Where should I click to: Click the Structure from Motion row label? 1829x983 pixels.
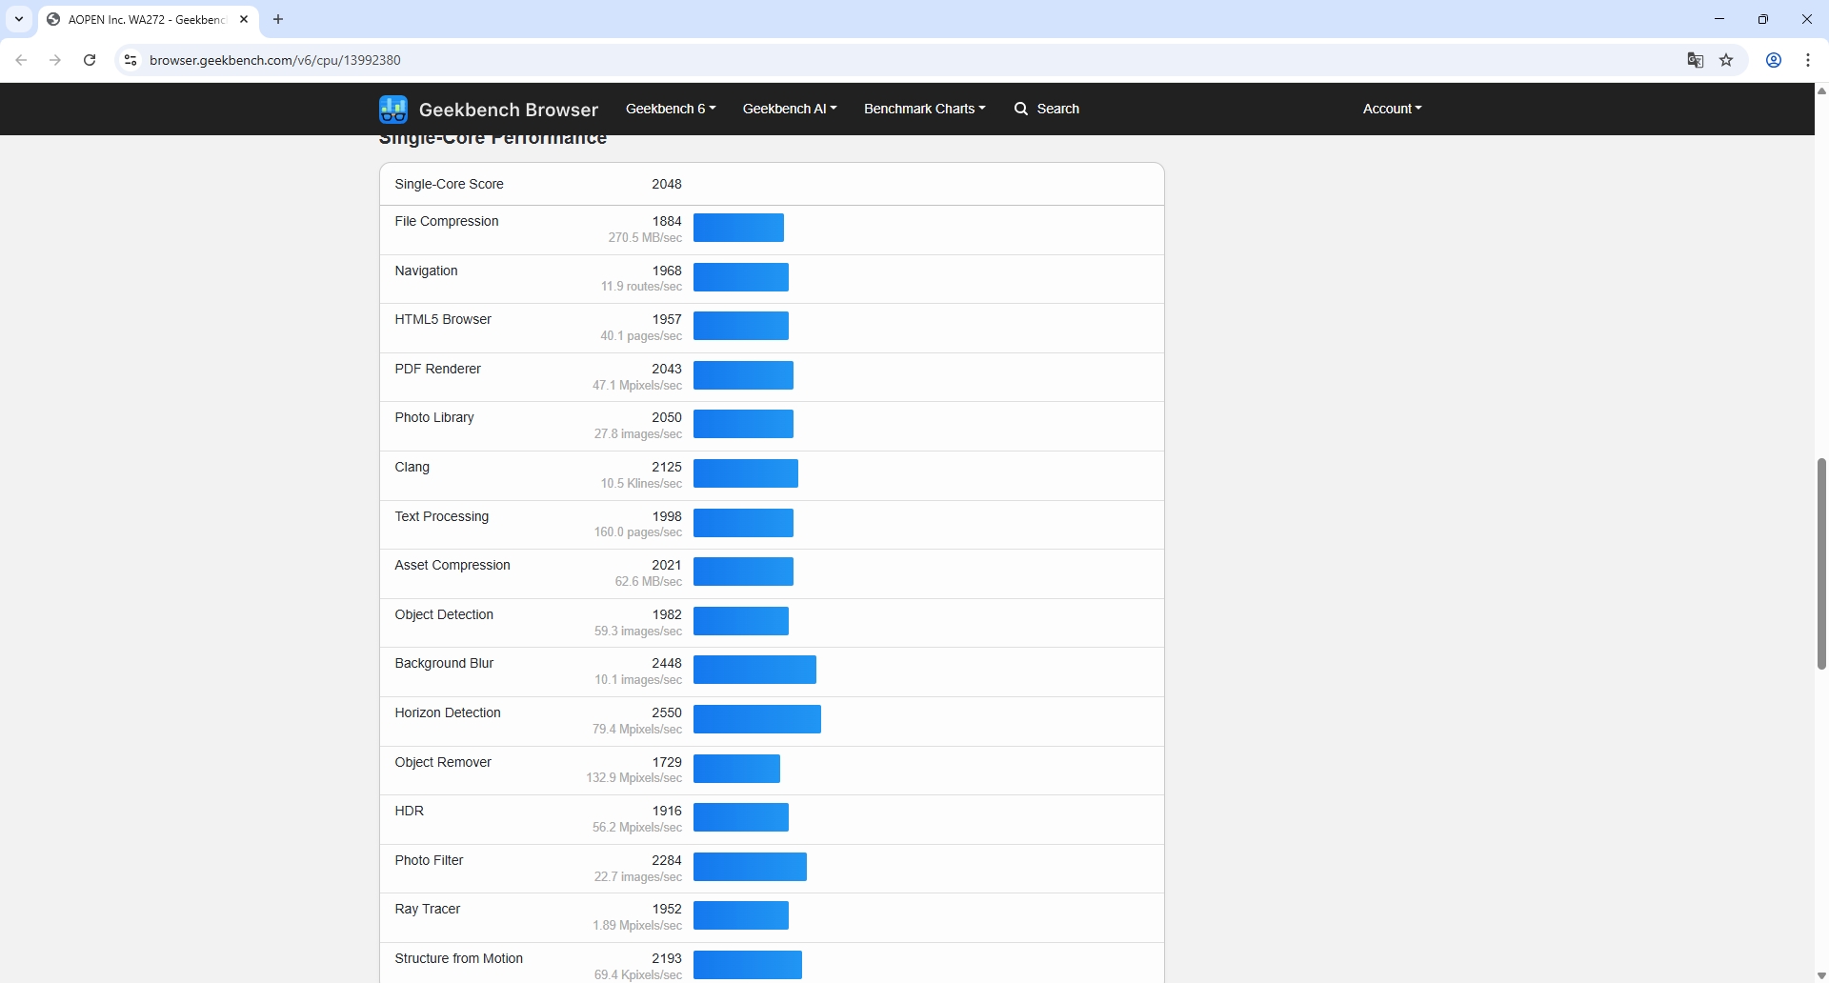point(459,958)
